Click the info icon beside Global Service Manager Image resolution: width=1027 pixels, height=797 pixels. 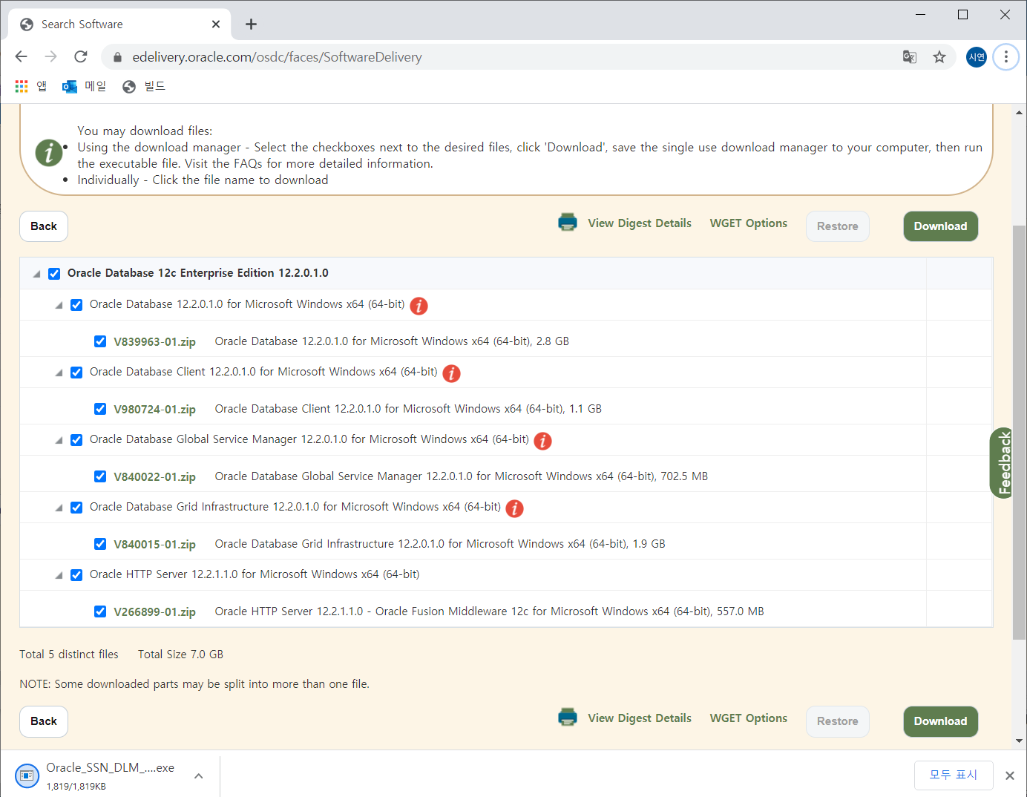(x=543, y=441)
